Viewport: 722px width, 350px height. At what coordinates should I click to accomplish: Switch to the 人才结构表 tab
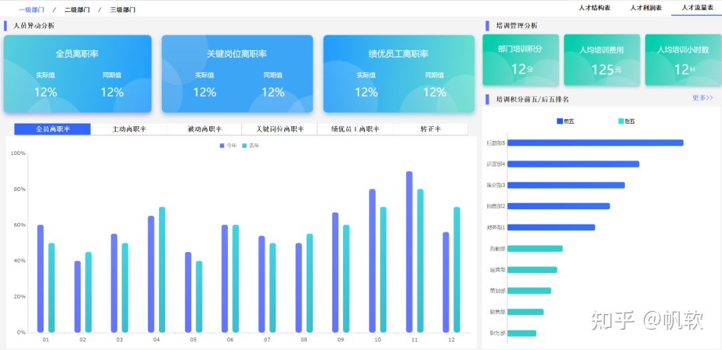tap(594, 8)
